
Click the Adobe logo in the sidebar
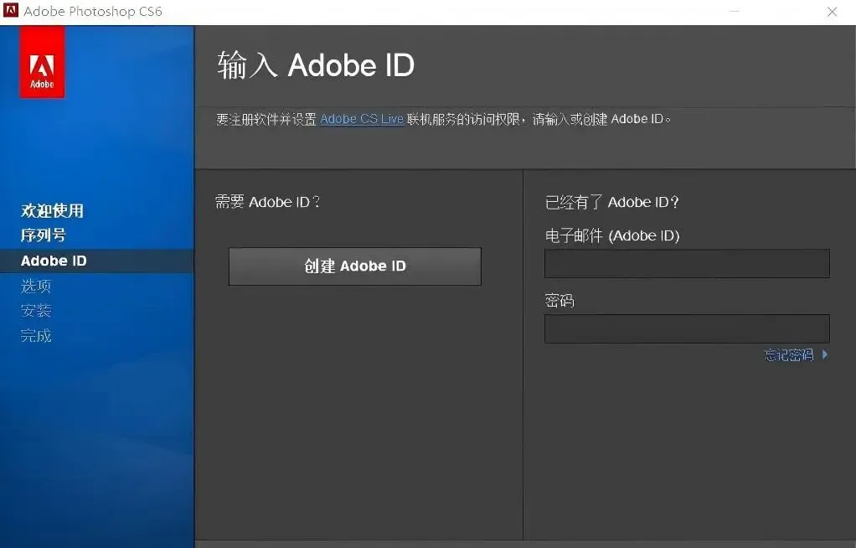[x=43, y=62]
